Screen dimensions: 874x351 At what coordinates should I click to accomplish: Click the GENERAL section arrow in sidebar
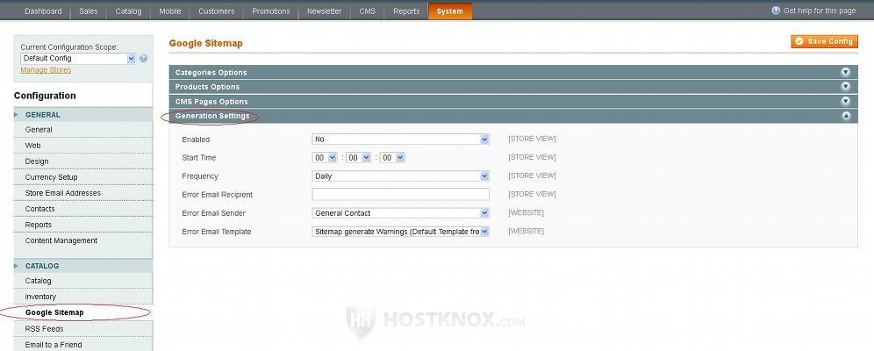point(17,115)
